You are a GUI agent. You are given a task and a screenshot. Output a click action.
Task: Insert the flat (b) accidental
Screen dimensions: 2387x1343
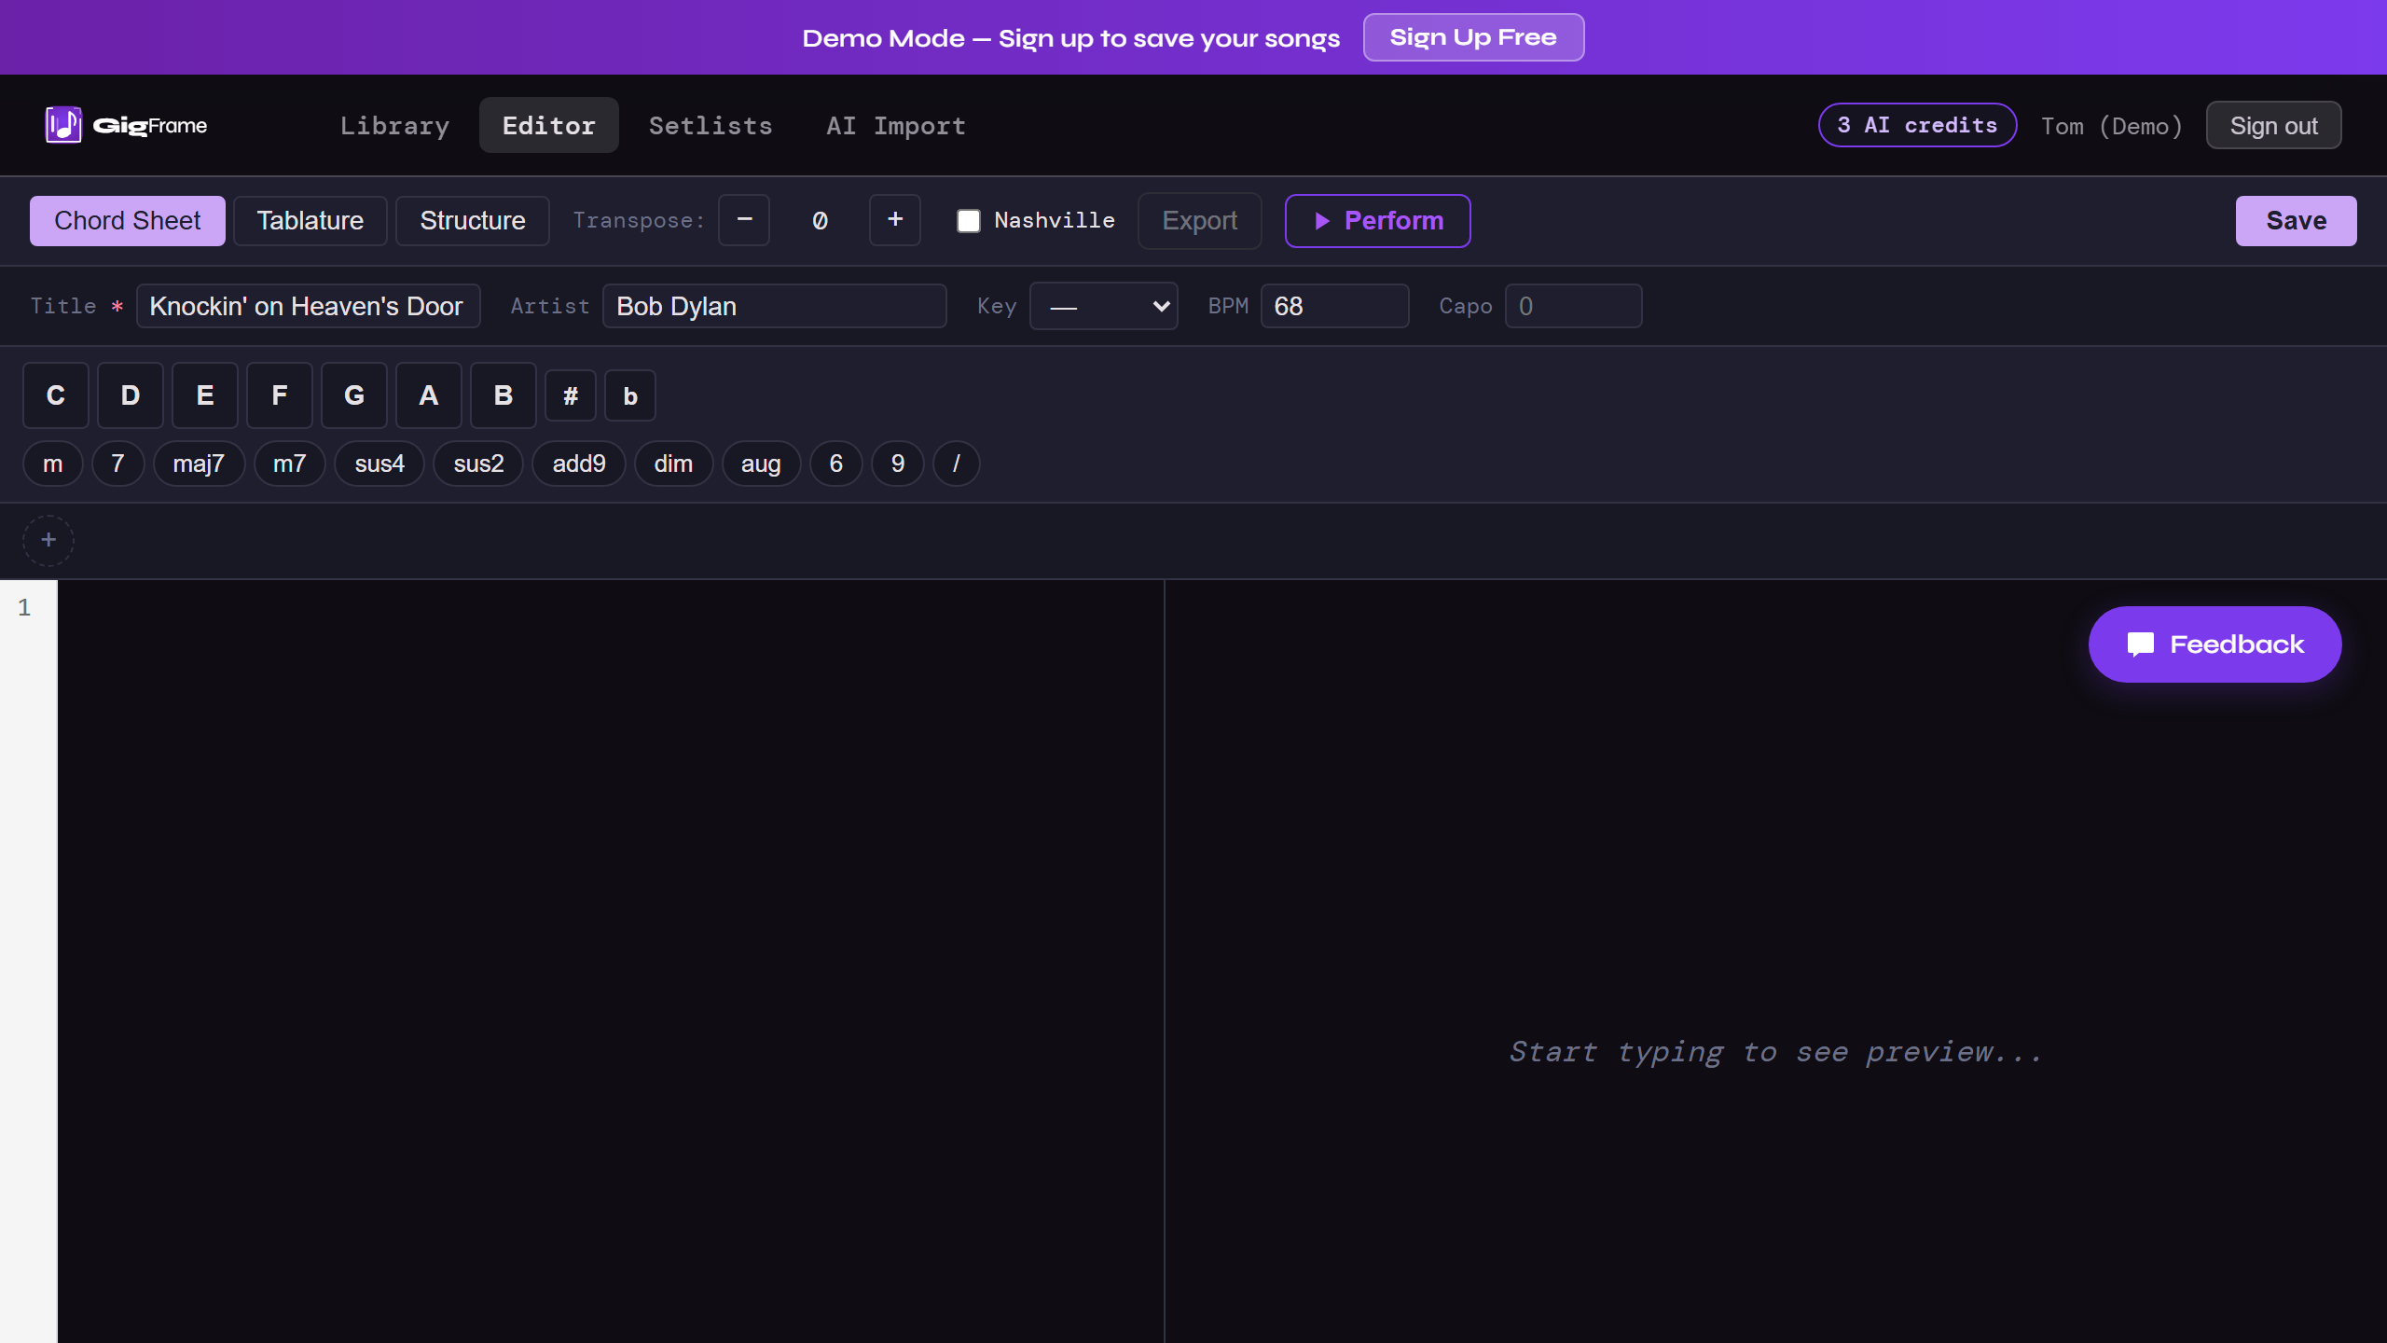[x=629, y=395]
